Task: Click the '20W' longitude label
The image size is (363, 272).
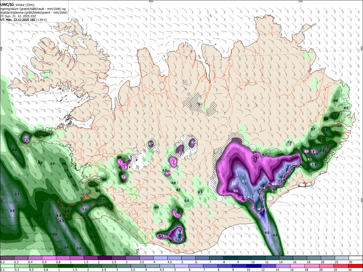Action: tap(151, 1)
